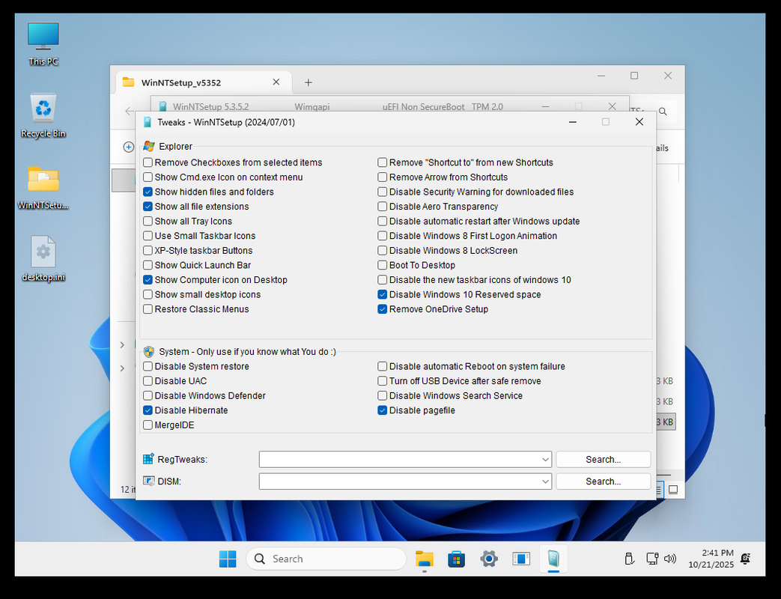Add a new Explorer tab
Screen dimensions: 781x599
(x=309, y=82)
